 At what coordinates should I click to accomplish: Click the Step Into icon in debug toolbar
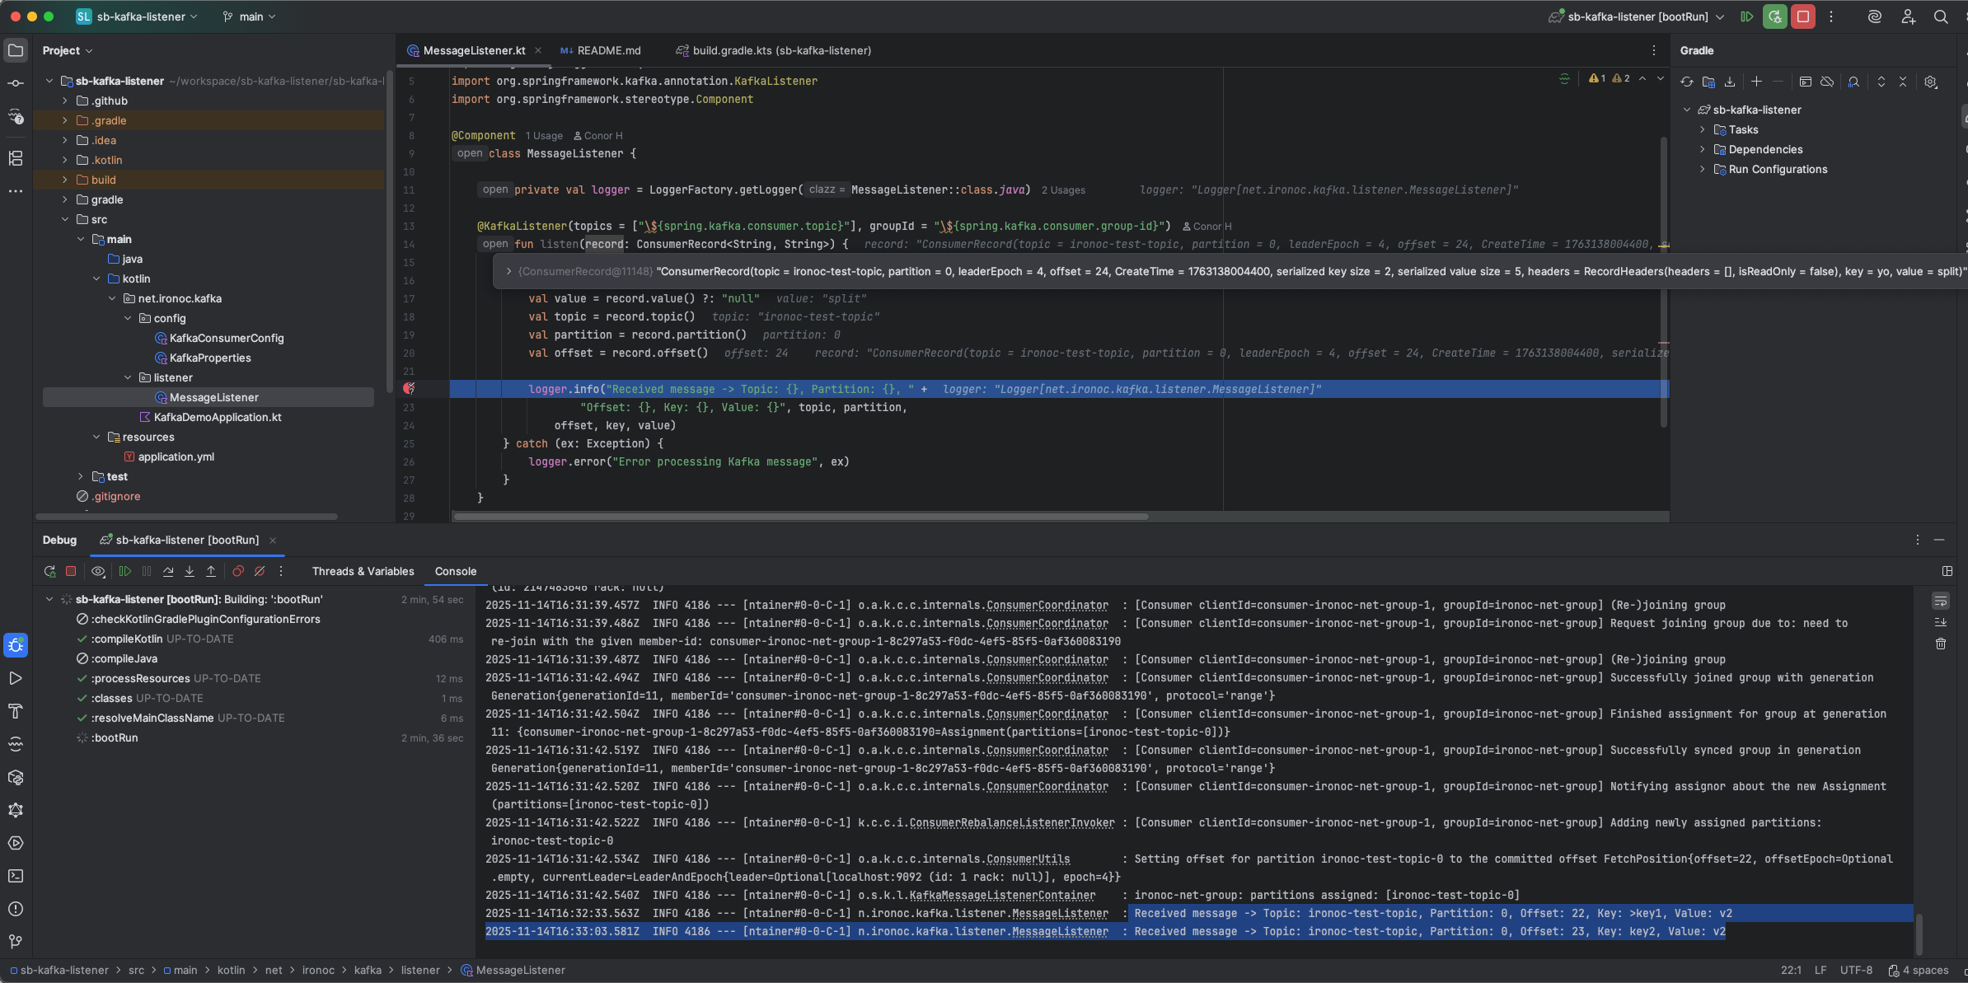tap(190, 571)
